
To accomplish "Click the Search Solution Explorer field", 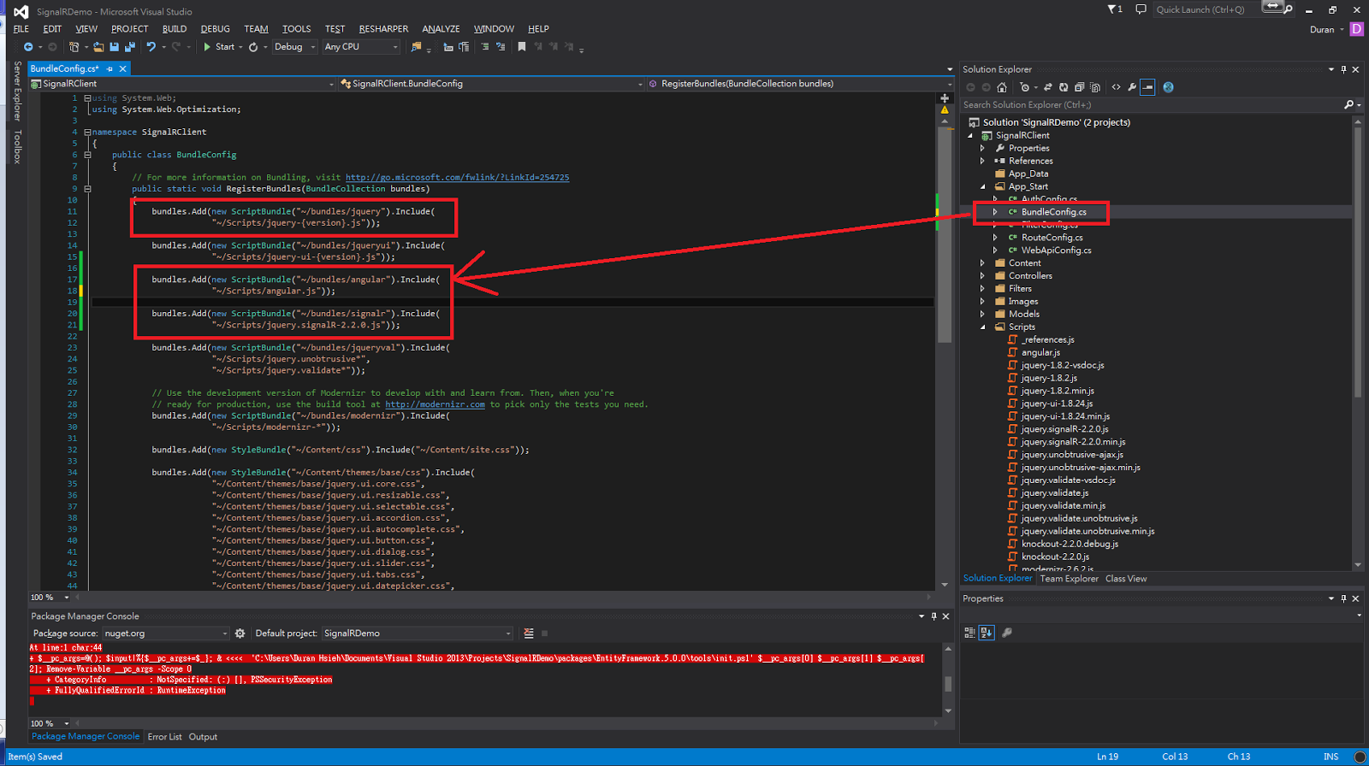I will (x=1152, y=105).
